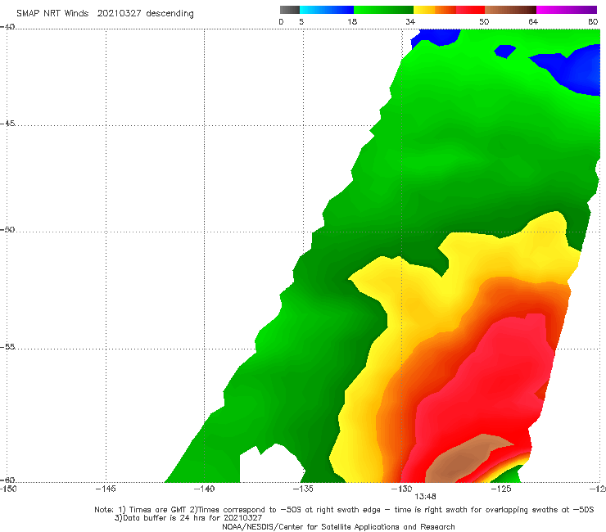This screenshot has width=606, height=532.
Task: Click the colorbar tick label '34'
Action: 410,22
